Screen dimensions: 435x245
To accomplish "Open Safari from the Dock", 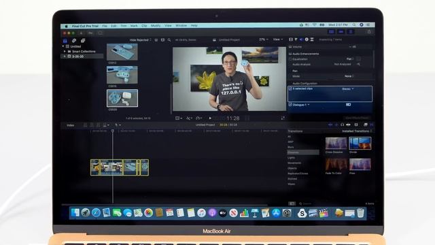I will 96,213.
